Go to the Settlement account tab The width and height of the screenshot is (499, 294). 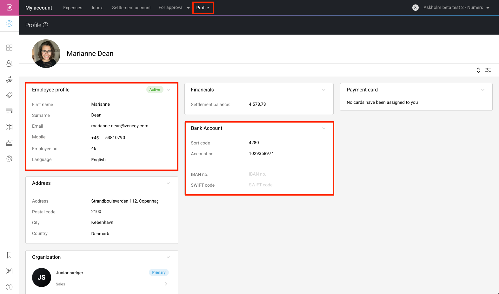coord(131,8)
